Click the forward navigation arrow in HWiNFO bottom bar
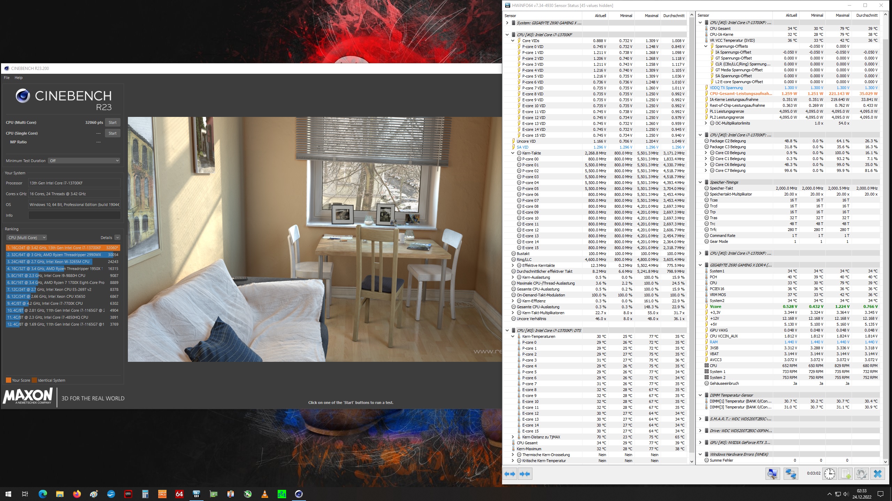This screenshot has width=892, height=501. click(x=514, y=474)
